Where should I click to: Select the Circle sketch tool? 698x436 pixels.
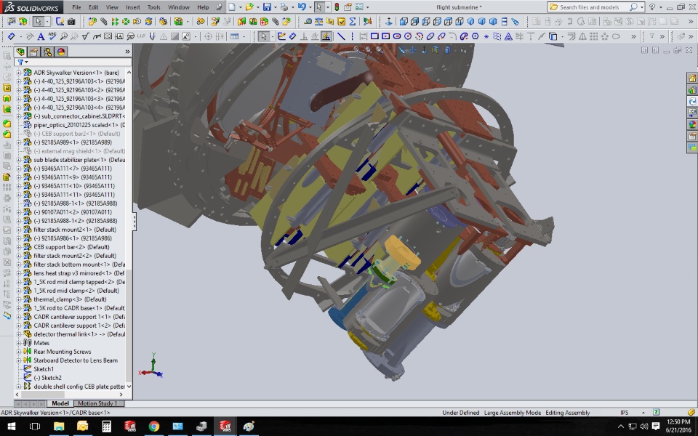408,36
